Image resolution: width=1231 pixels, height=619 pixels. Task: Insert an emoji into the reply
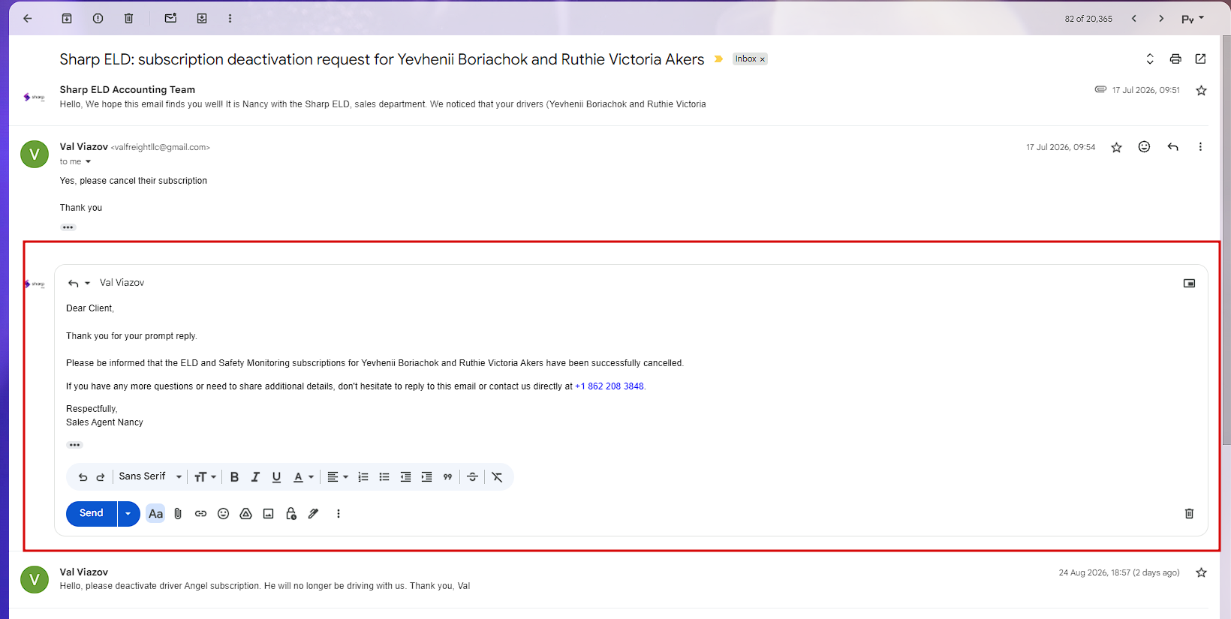coord(223,514)
